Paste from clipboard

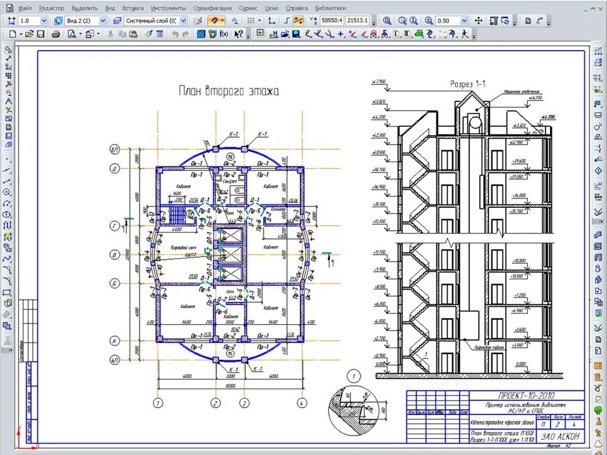click(x=133, y=34)
